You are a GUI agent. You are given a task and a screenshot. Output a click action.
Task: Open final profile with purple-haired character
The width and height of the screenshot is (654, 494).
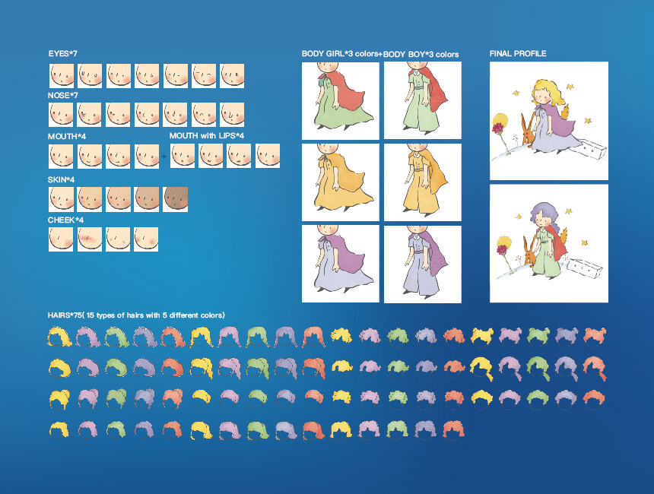coord(549,243)
